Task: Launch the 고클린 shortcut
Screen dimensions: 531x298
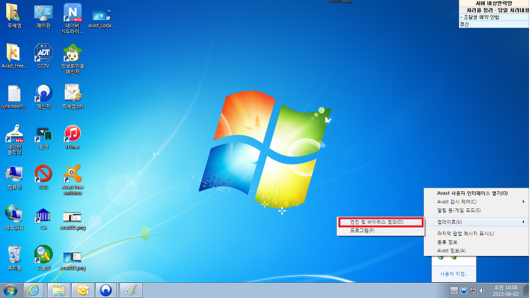Action: point(44,259)
